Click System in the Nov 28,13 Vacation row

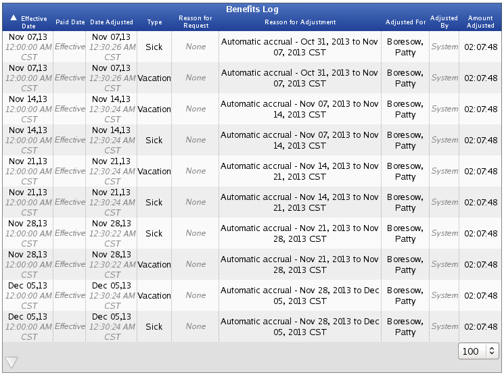tap(444, 264)
